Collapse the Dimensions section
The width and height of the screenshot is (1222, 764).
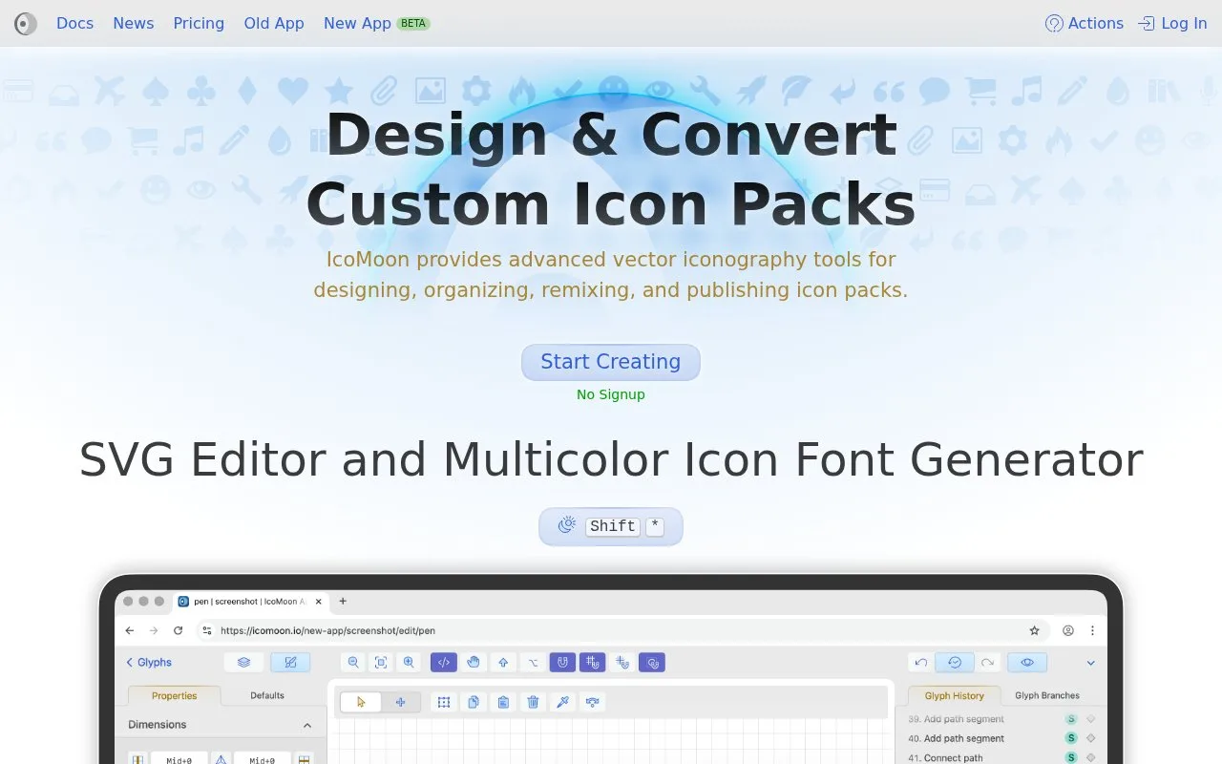(x=307, y=726)
